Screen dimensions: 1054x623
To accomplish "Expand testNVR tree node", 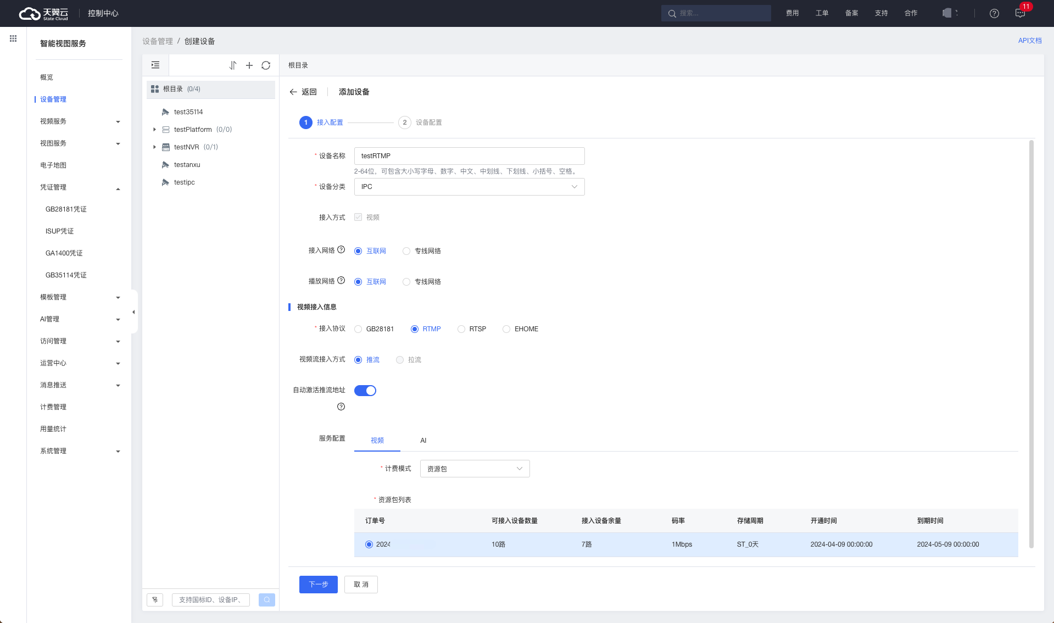I will pyautogui.click(x=154, y=147).
